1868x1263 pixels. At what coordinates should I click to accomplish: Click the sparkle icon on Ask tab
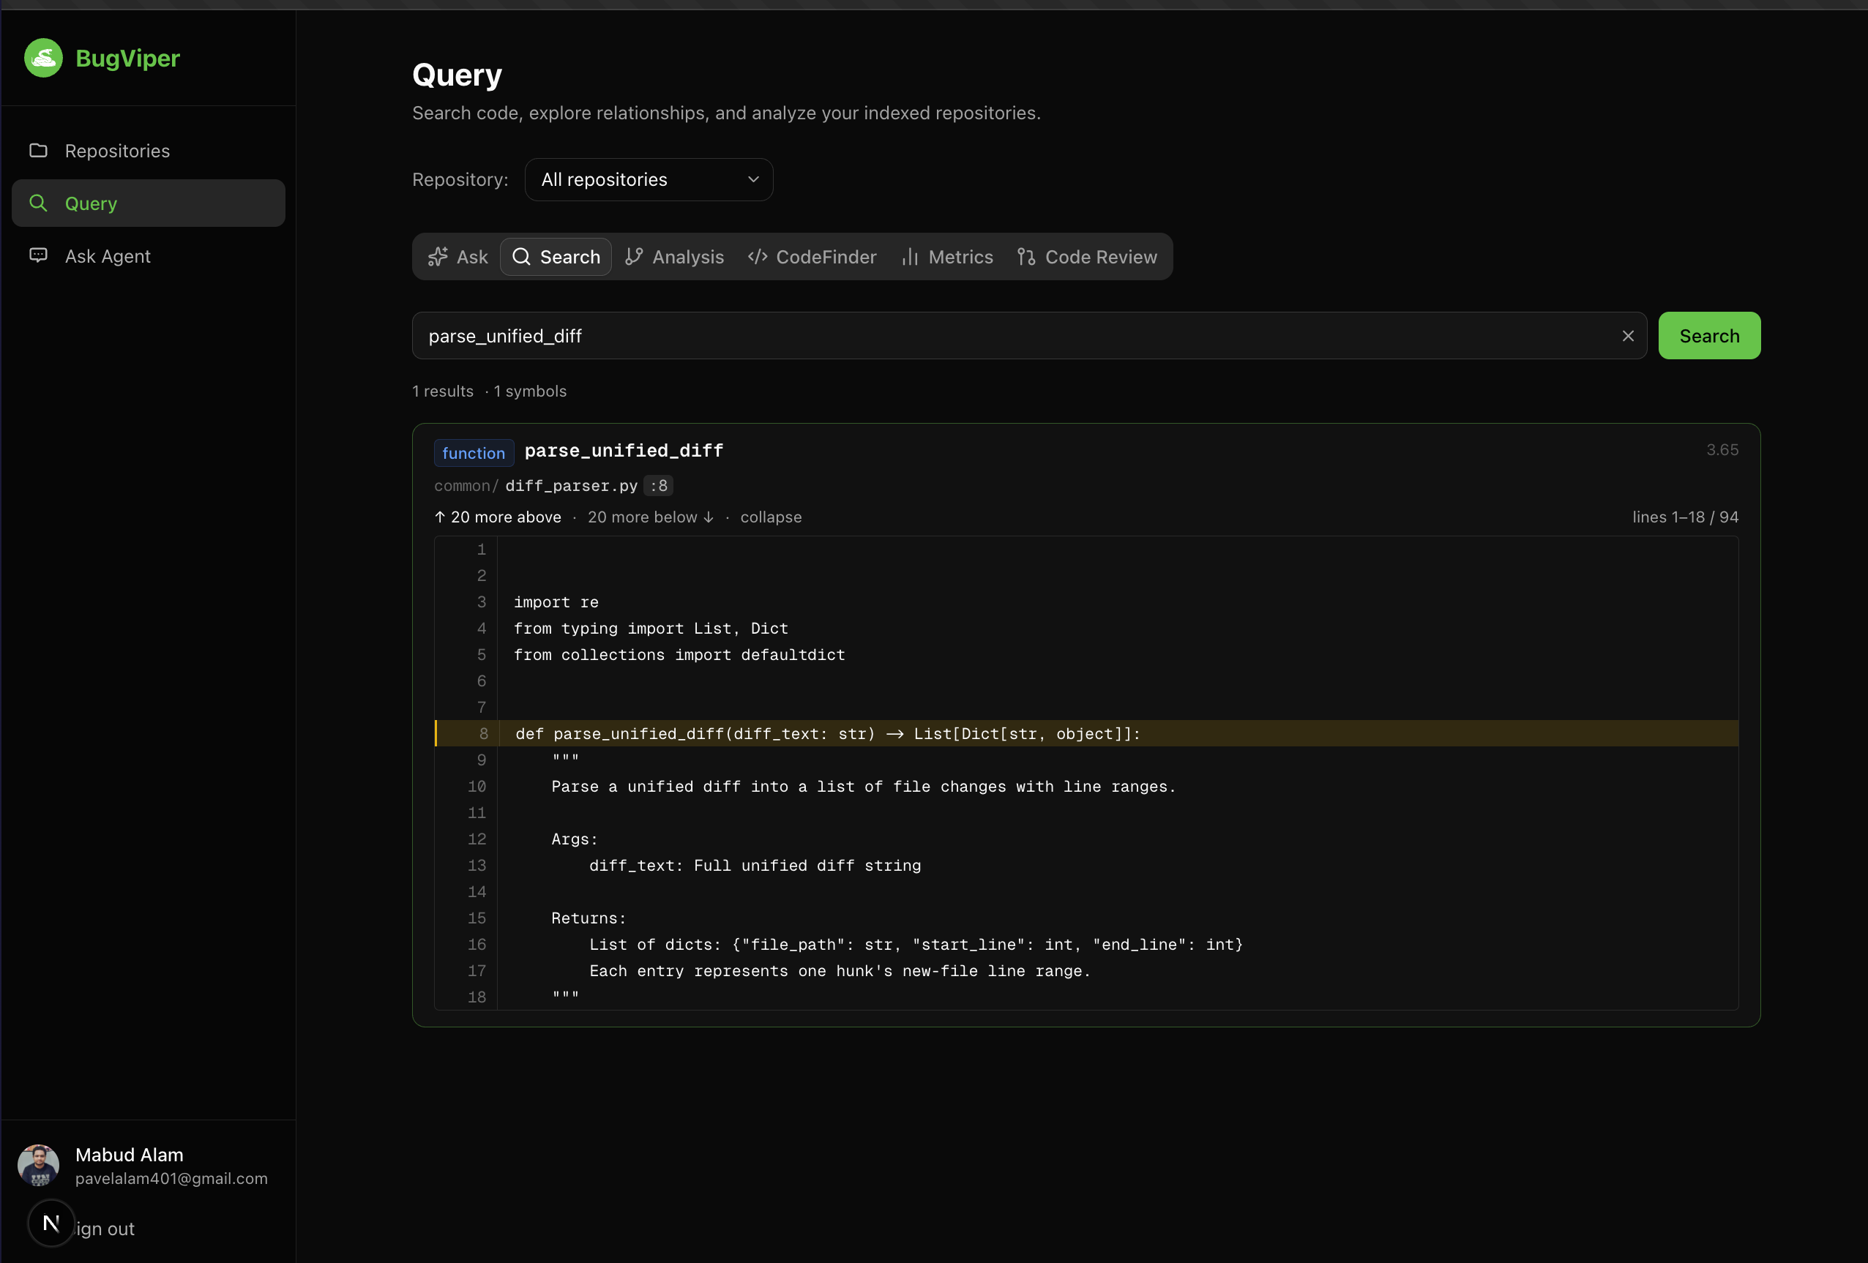click(437, 256)
